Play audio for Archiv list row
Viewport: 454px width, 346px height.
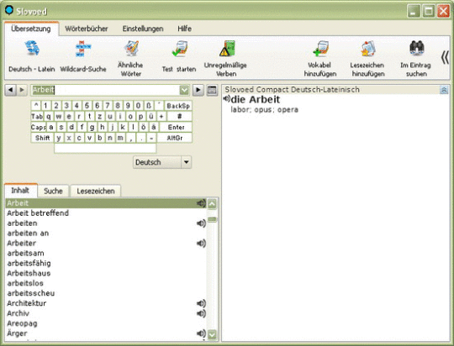click(201, 313)
